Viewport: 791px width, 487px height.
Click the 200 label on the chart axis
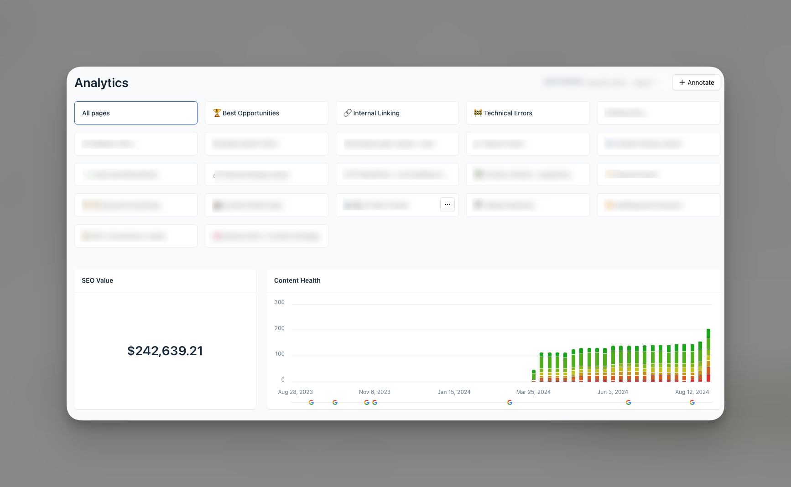coord(280,328)
